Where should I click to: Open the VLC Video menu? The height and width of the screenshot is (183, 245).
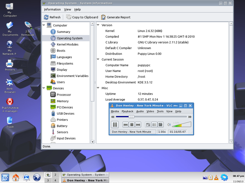[150, 111]
